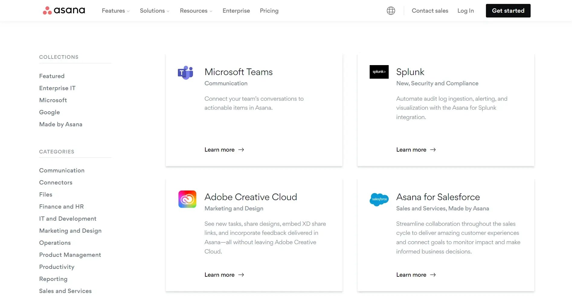Image resolution: width=572 pixels, height=296 pixels.
Task: Filter by Productivity category
Action: click(x=56, y=267)
